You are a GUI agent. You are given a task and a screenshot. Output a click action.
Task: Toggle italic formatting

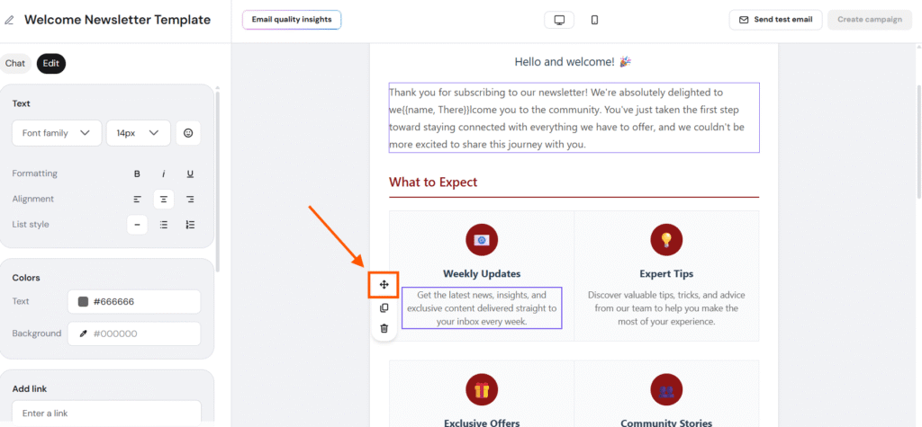click(164, 173)
